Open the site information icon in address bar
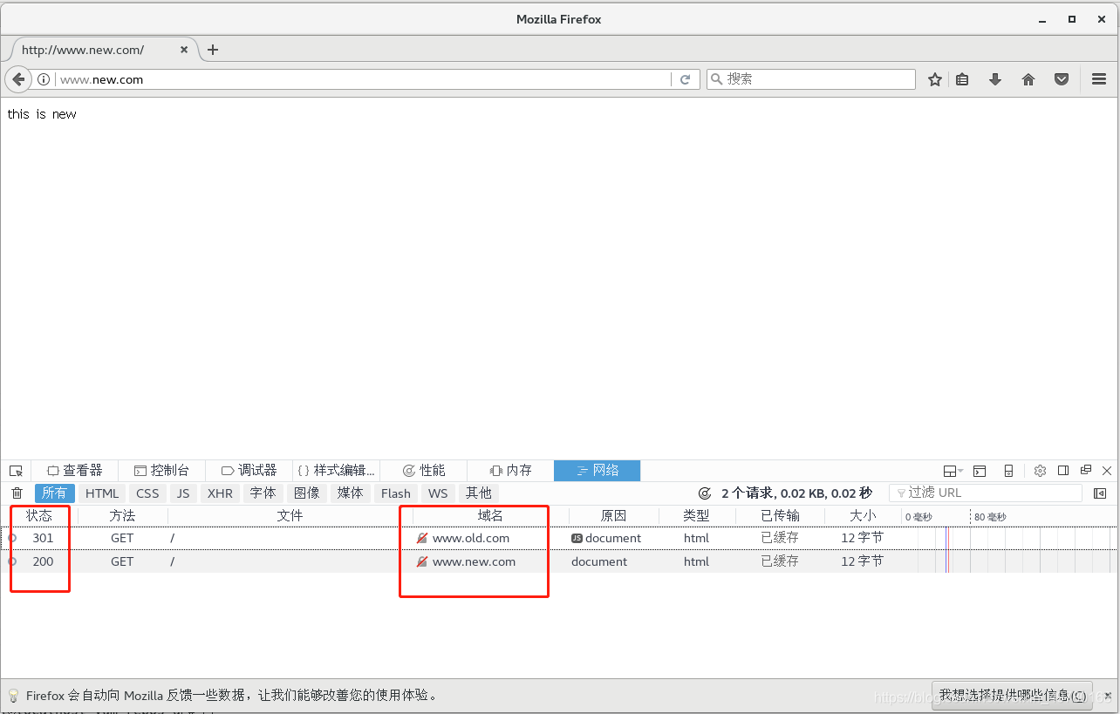The width and height of the screenshot is (1120, 714). (x=44, y=79)
